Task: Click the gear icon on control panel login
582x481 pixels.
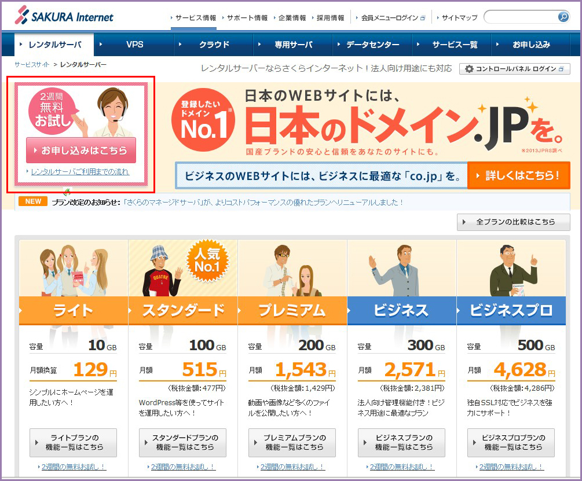Action: [x=468, y=69]
